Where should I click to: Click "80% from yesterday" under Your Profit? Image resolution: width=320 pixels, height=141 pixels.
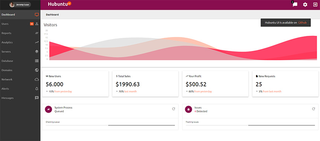[200, 92]
